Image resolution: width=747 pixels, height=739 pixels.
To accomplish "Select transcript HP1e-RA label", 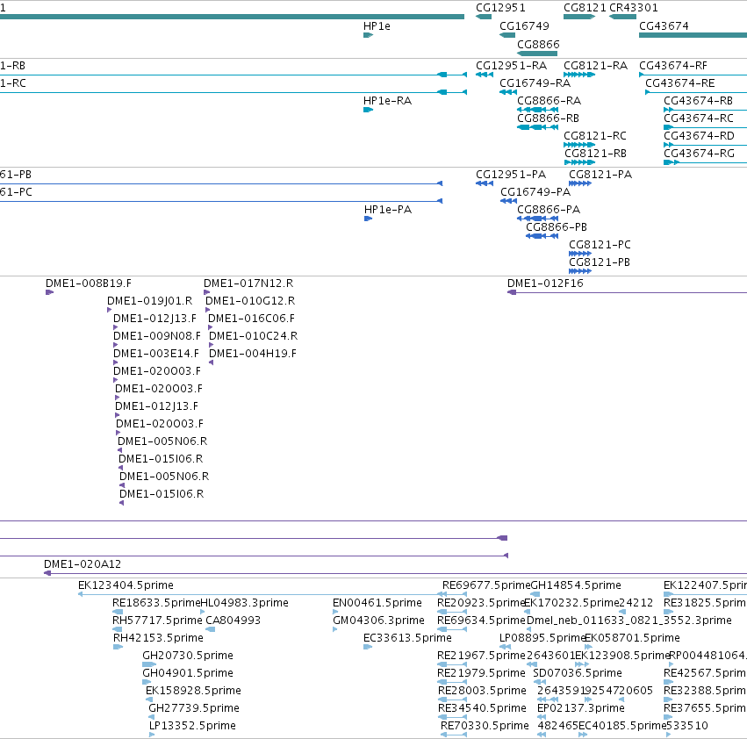I will [x=387, y=101].
